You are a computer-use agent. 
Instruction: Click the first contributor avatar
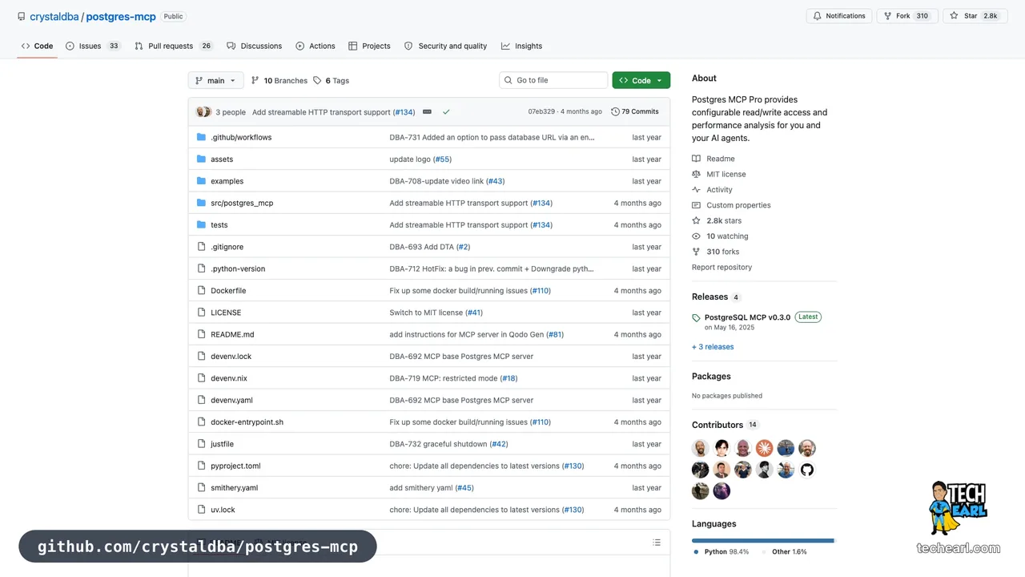click(701, 448)
